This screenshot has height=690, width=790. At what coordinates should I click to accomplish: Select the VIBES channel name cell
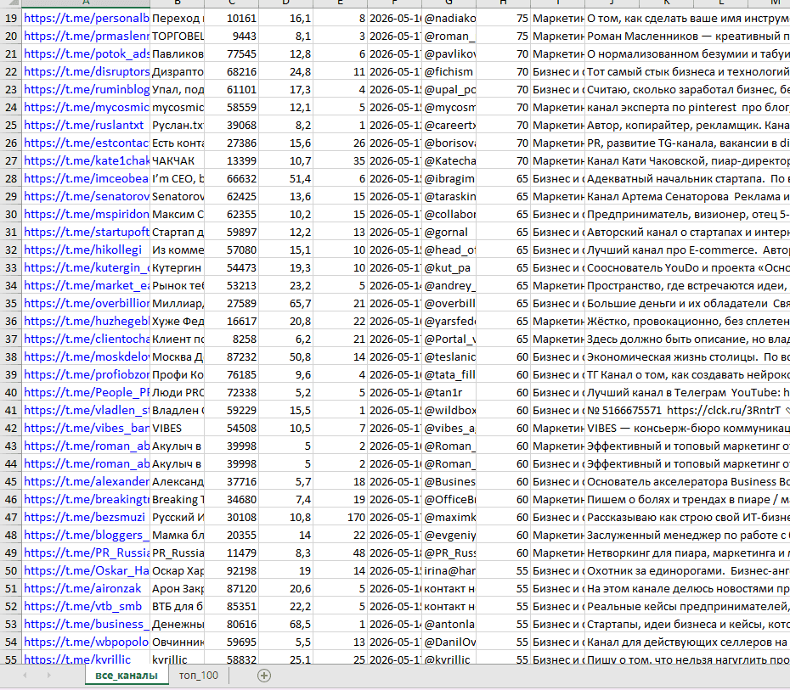[x=178, y=428]
